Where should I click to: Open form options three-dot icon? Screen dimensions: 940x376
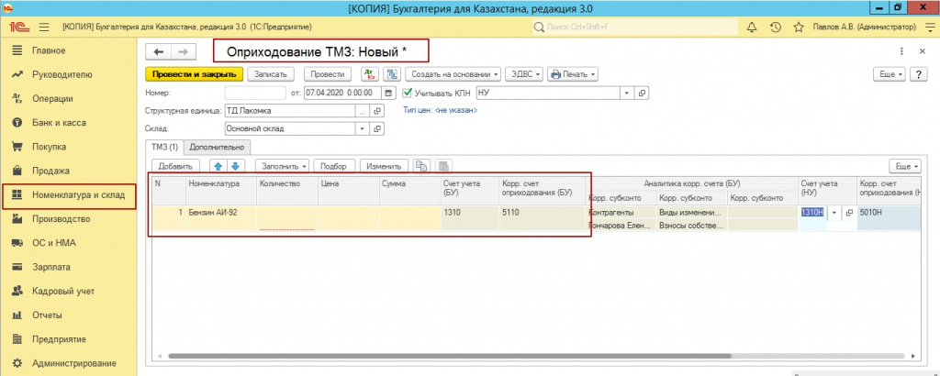902,51
